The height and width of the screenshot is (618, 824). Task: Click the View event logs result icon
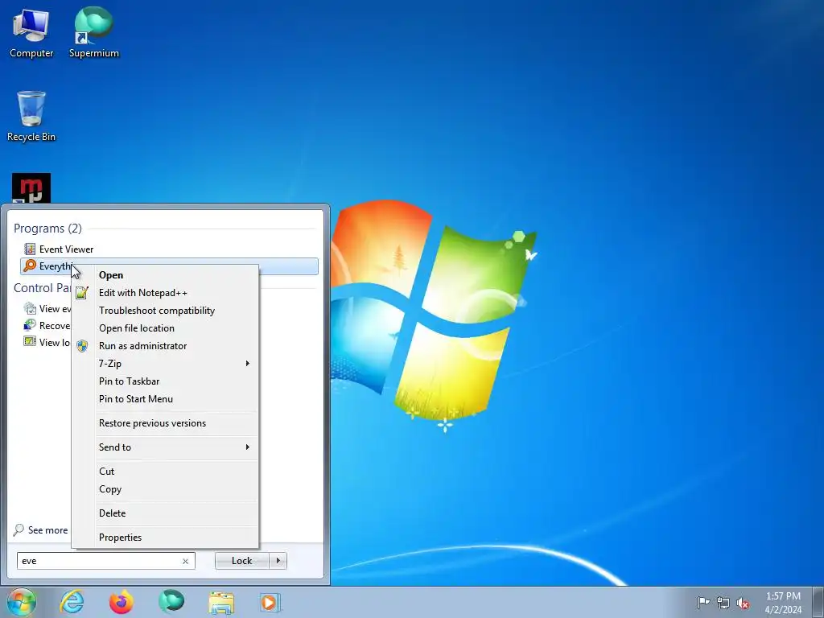tap(30, 308)
